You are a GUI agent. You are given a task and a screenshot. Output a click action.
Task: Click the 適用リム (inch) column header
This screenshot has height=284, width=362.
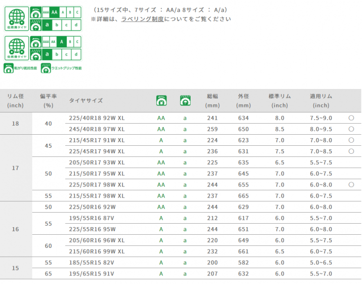click(x=321, y=101)
